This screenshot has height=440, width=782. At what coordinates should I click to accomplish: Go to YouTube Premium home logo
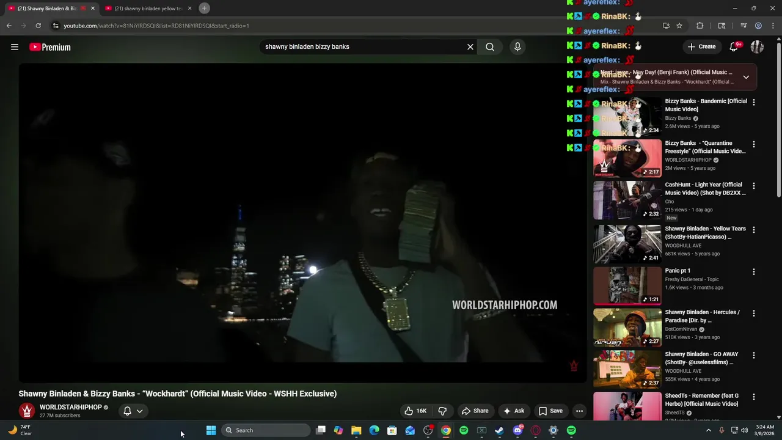[50, 47]
